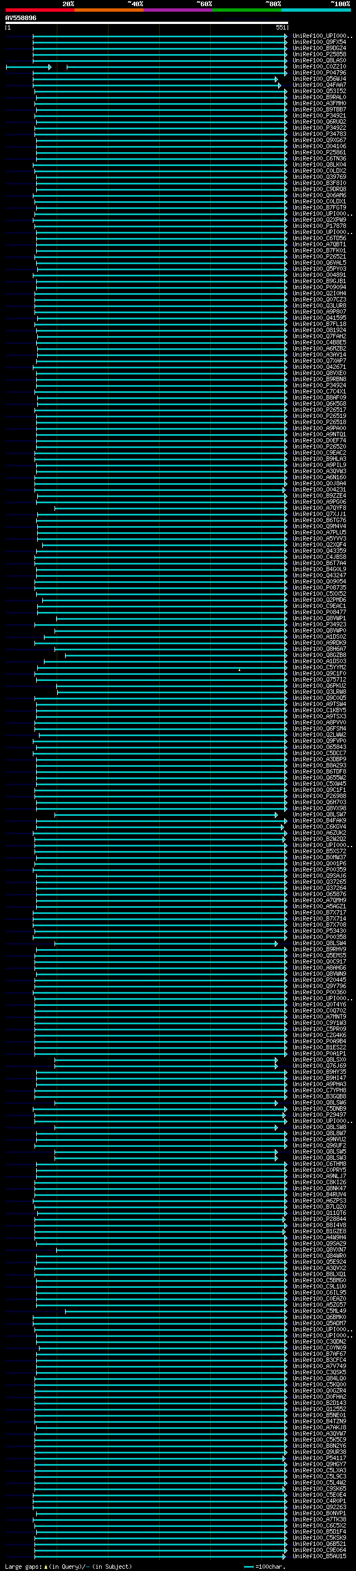Open hit UniRef100_A9TSW4
Image resolution: width=356 pixels, height=1571 pixels.
(319, 704)
